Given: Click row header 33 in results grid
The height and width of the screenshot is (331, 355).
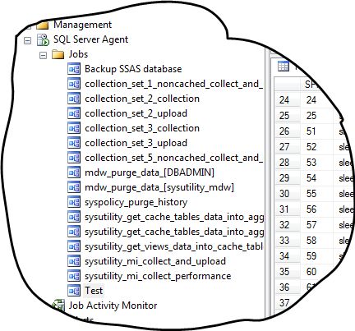Looking at the screenshot, I should pyautogui.click(x=287, y=241).
